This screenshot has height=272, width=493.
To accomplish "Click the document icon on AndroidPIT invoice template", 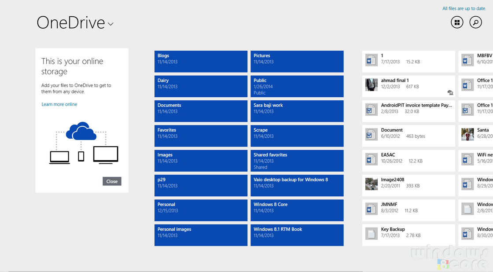I will [371, 110].
